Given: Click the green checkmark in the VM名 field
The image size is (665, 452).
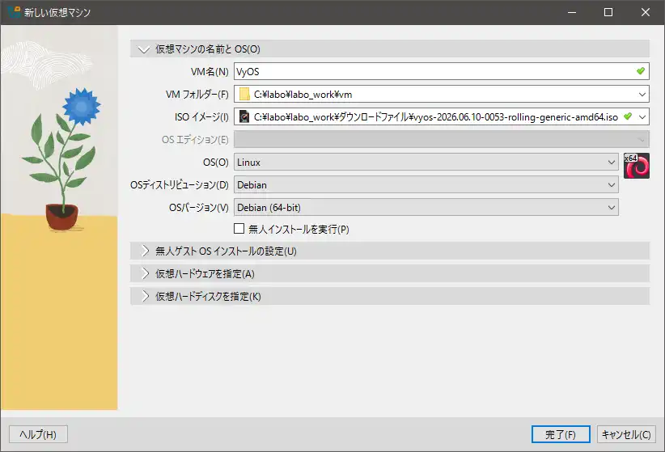Looking at the screenshot, I should 641,71.
